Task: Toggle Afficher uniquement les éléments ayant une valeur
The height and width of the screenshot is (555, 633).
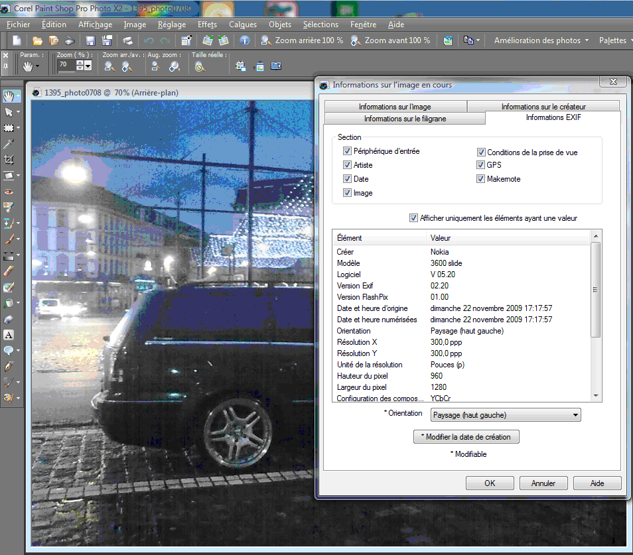Action: click(x=413, y=217)
